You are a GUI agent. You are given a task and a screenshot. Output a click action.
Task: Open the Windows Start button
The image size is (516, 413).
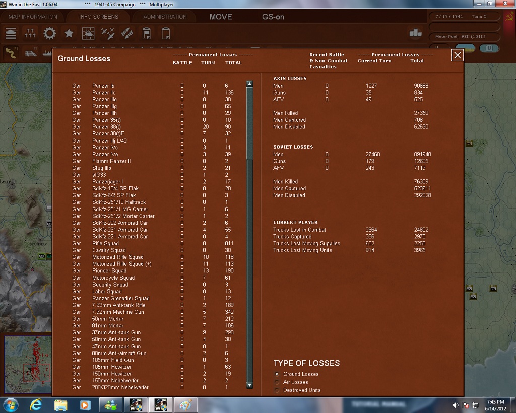(x=11, y=405)
